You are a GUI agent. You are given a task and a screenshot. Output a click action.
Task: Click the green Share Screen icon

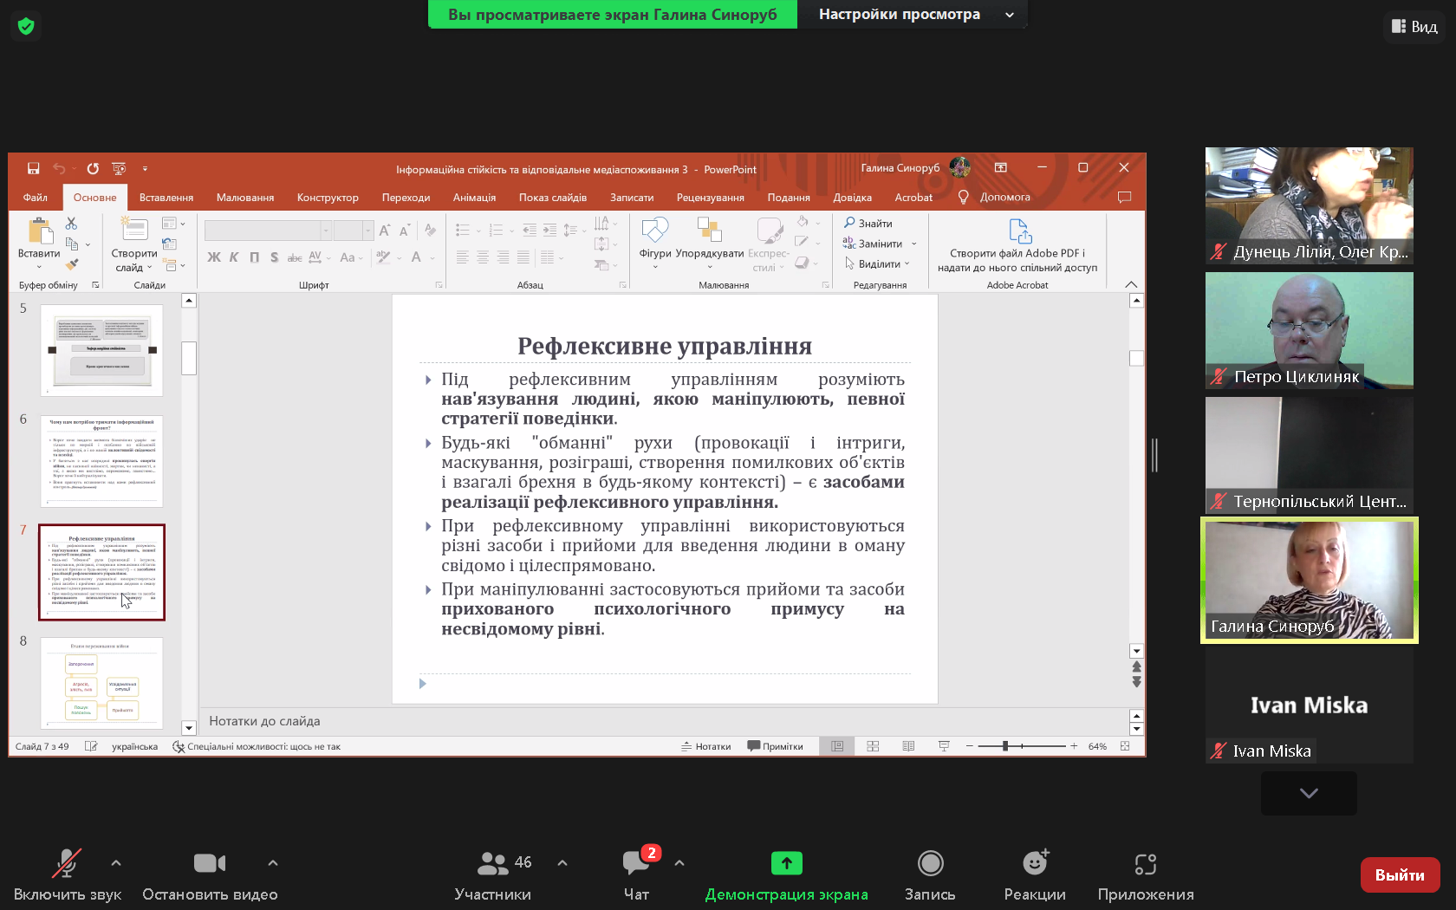pos(786,863)
